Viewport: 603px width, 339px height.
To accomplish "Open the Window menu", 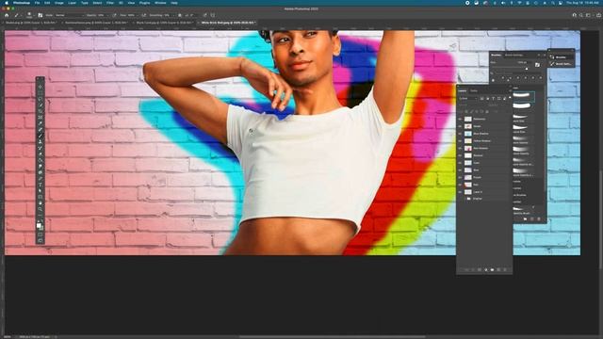I will coord(160,3).
